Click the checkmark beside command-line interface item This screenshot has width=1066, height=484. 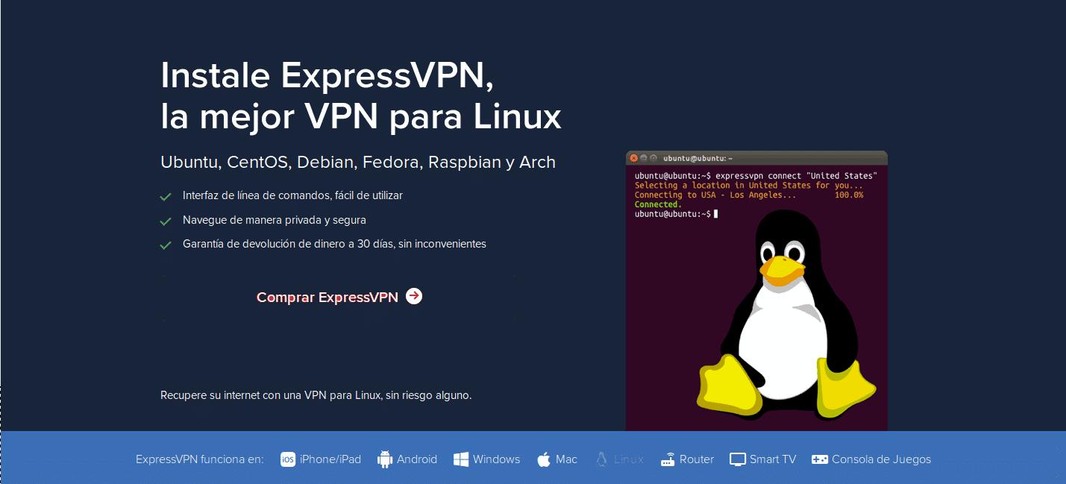click(x=166, y=196)
